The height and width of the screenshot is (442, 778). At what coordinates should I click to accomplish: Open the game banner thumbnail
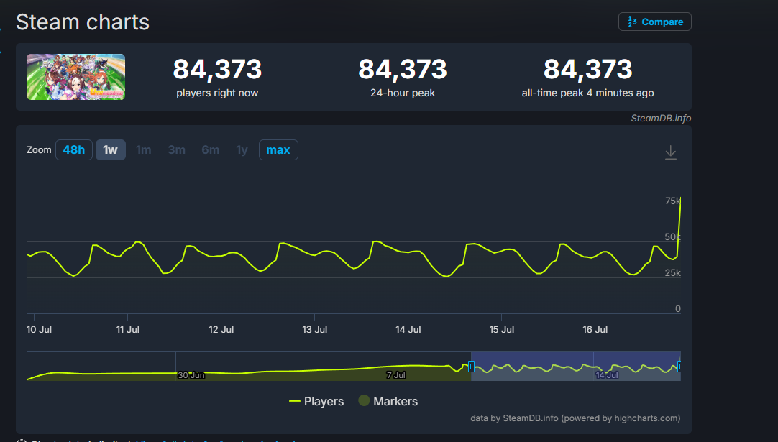[76, 77]
